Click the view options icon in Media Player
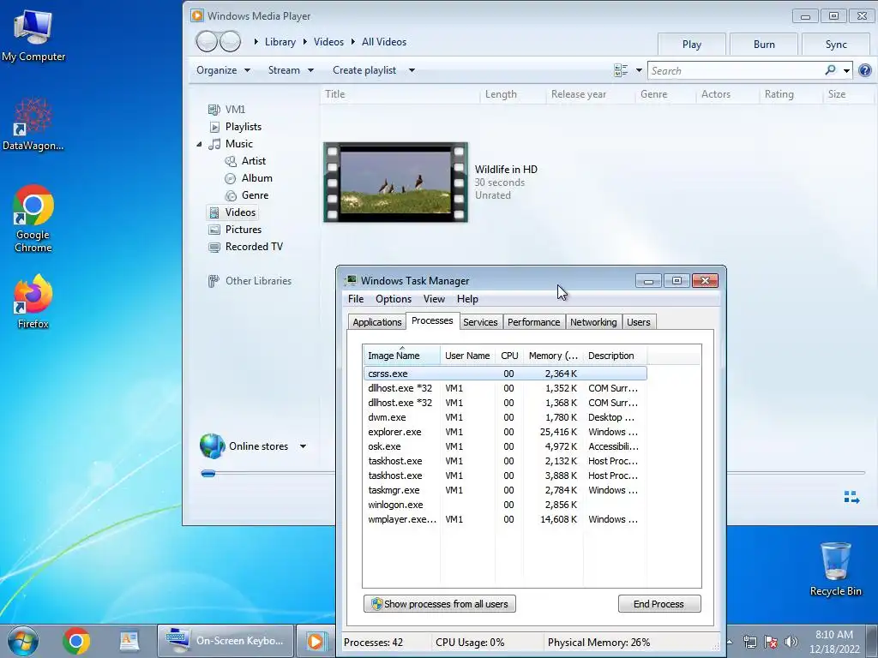Screen dimensions: 878x658 pyautogui.click(x=621, y=70)
